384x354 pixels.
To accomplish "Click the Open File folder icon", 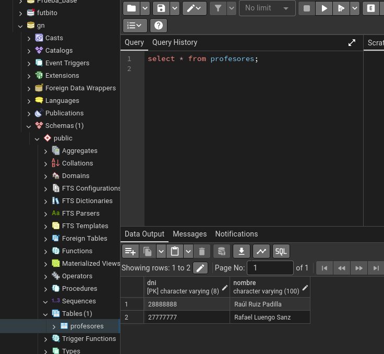I will click(x=131, y=8).
